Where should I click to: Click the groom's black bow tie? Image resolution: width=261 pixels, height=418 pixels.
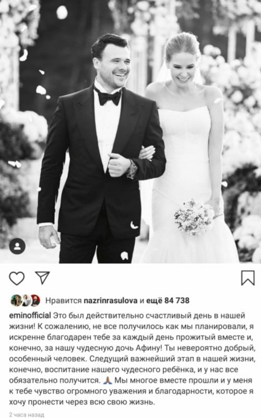(109, 97)
